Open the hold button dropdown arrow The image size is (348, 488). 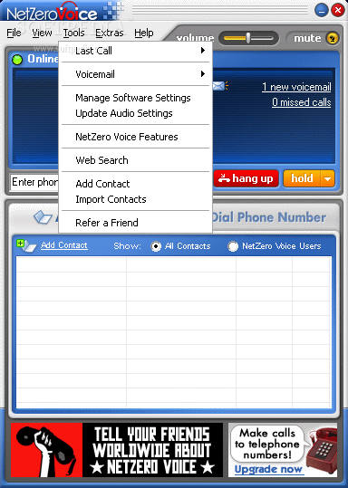327,179
